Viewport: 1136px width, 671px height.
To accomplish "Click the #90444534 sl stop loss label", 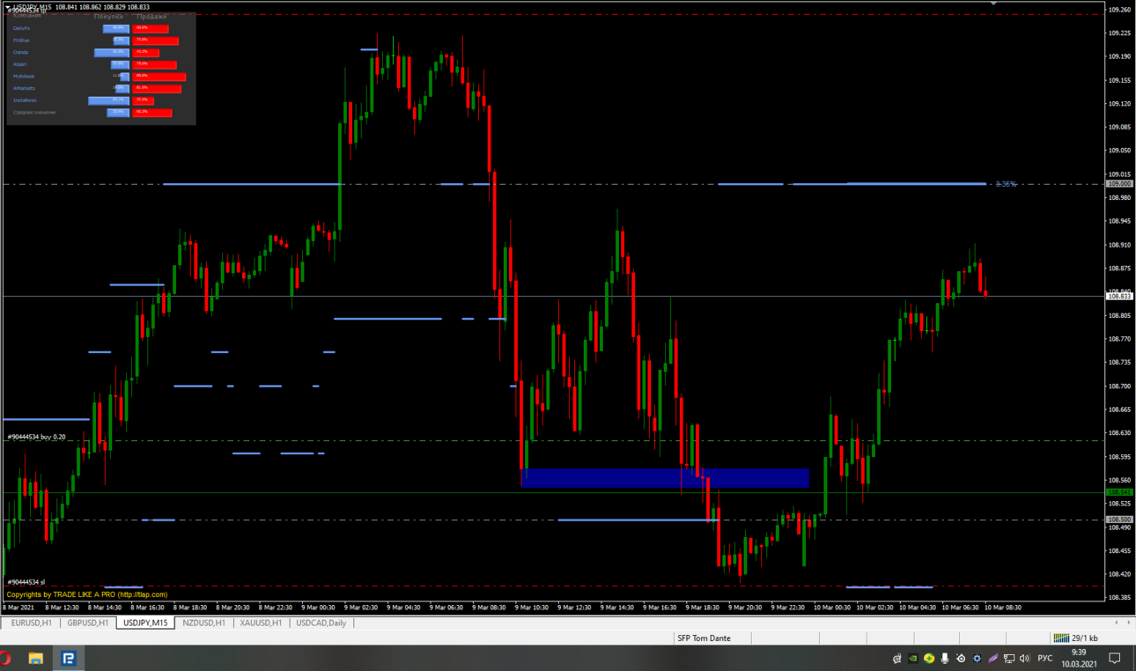I will pos(26,582).
